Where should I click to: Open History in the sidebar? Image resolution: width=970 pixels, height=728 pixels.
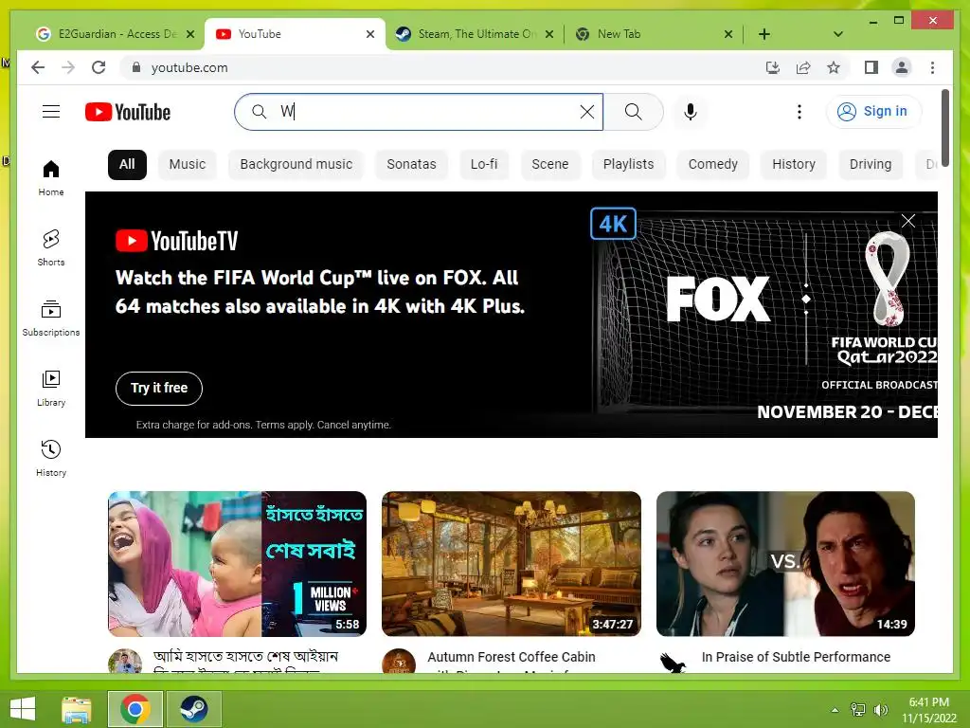(x=51, y=458)
